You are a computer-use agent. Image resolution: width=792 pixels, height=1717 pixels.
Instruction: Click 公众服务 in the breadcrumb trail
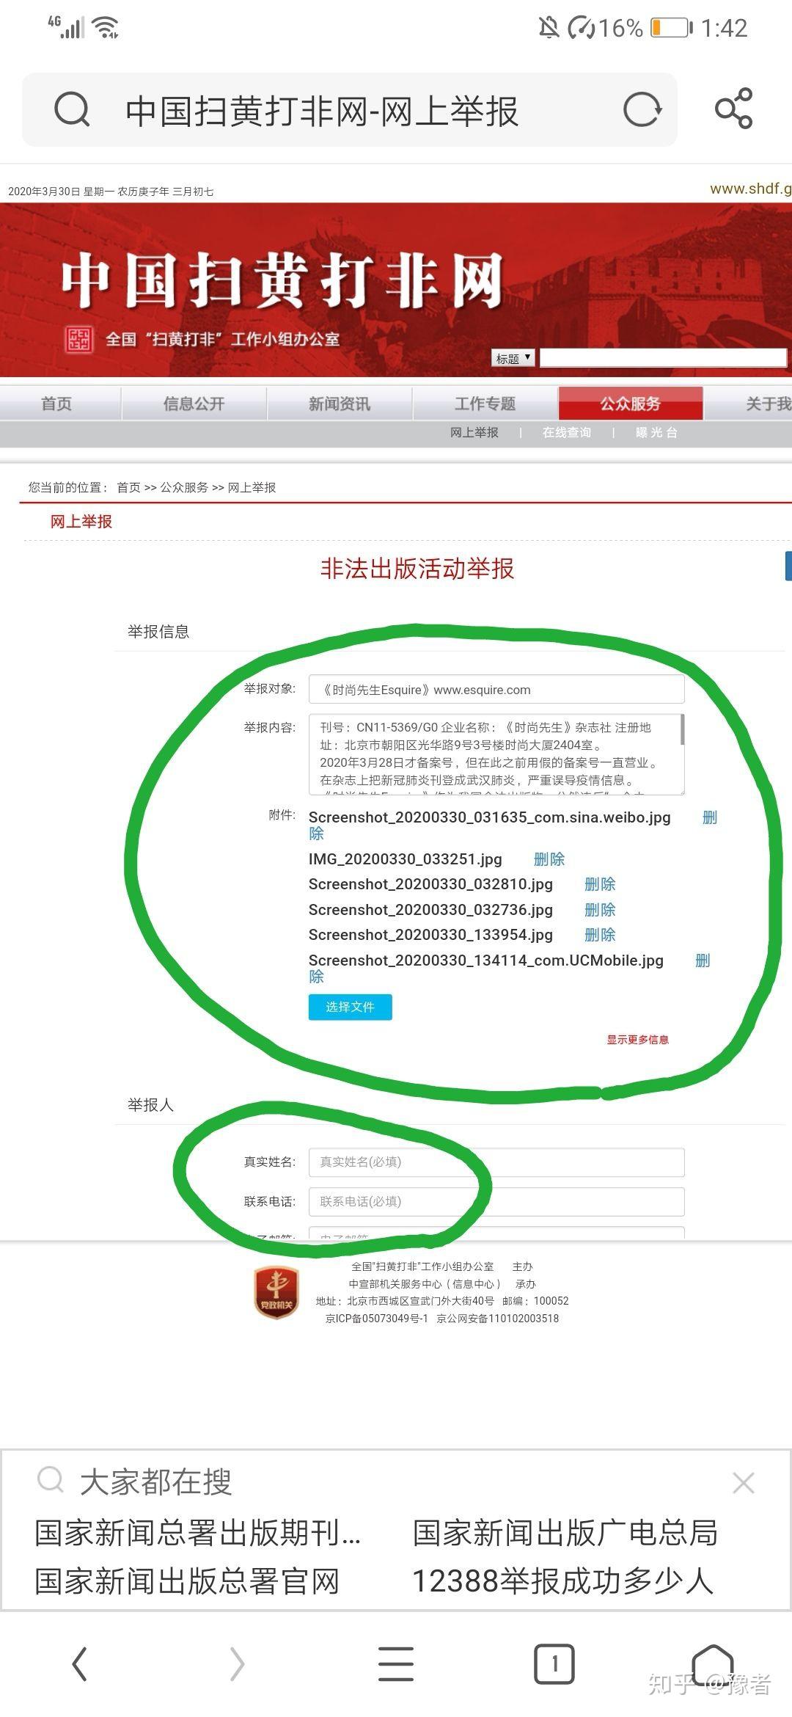(x=184, y=487)
